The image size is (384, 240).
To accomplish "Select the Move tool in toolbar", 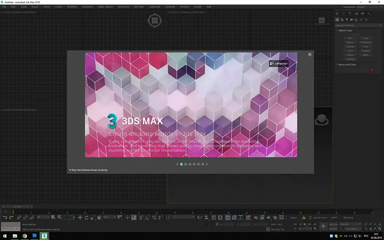I will [80, 218].
